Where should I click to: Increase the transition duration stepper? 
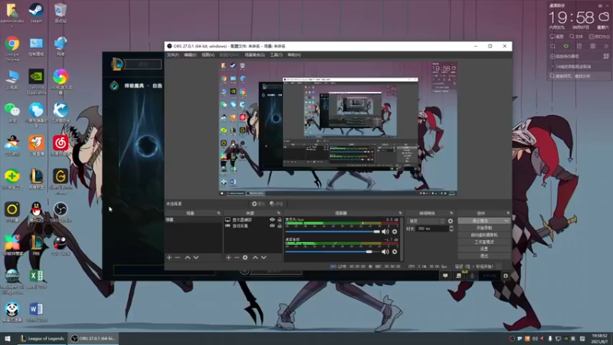(x=451, y=227)
